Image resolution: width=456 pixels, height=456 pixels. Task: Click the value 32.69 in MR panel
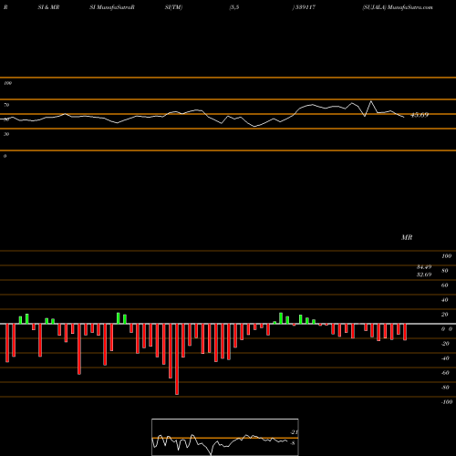click(x=424, y=275)
